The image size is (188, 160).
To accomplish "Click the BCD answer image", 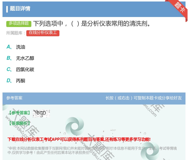I will pos(41,113).
